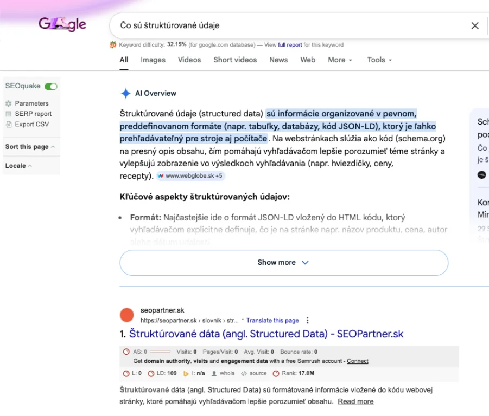Open the More search filters dropdown

click(340, 60)
